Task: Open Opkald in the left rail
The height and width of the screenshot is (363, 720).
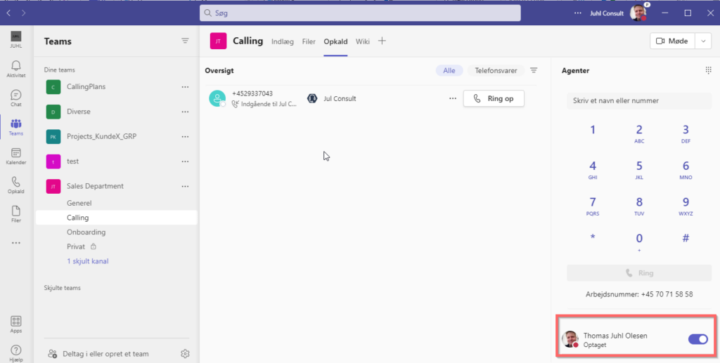Action: 16,185
